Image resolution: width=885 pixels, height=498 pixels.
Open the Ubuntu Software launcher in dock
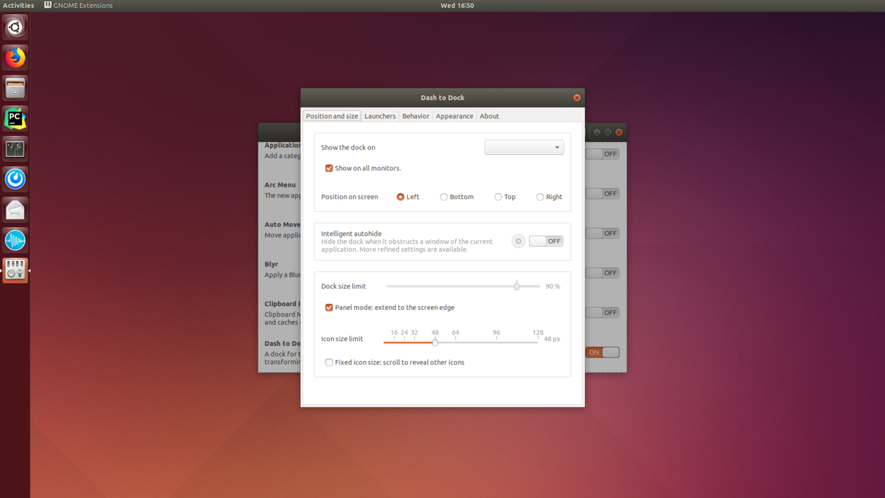[x=15, y=27]
